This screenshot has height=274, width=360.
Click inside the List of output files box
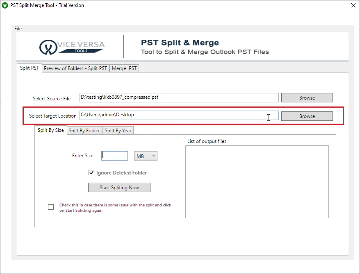pyautogui.click(x=257, y=182)
